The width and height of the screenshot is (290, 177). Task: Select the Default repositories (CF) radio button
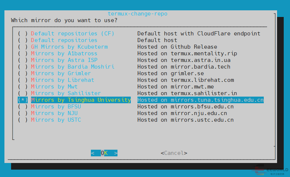pyautogui.click(x=23, y=34)
